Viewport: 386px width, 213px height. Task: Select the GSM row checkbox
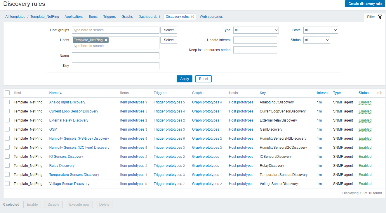[x=7, y=129]
